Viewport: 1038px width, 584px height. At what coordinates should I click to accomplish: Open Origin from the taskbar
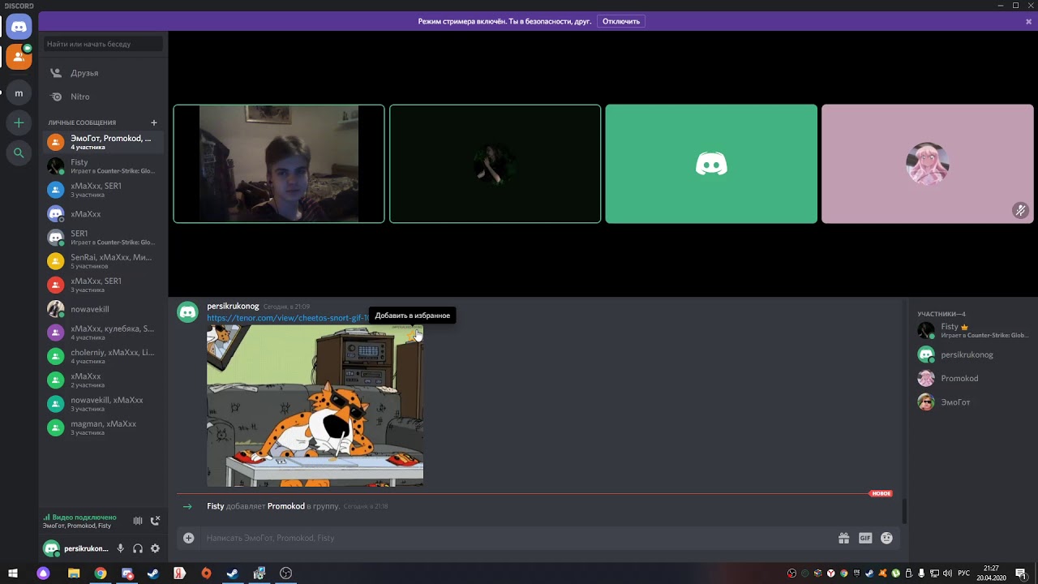pyautogui.click(x=206, y=573)
